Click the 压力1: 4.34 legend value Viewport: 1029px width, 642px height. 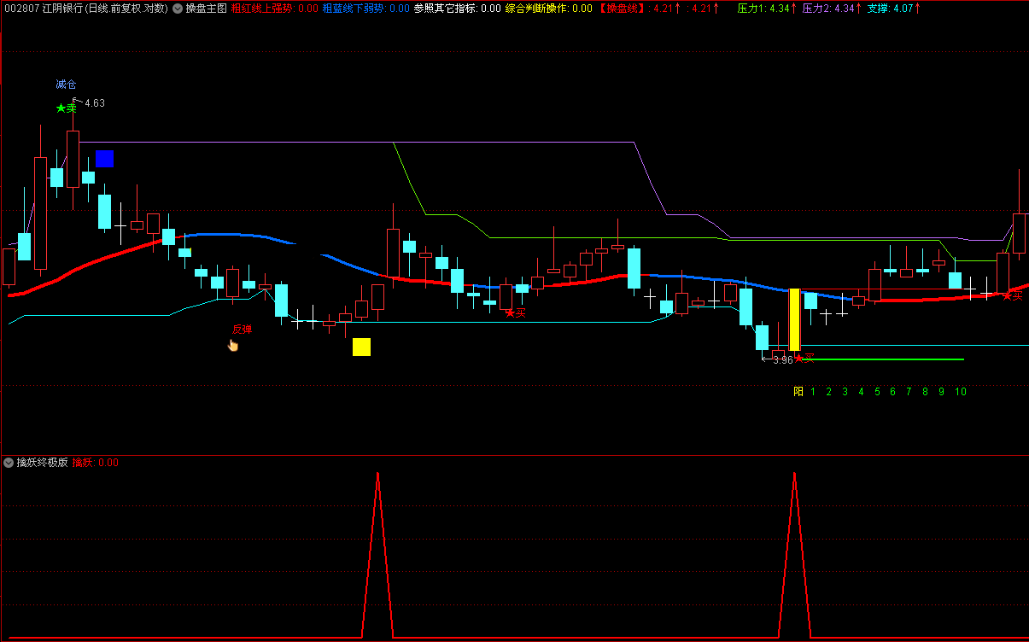767,9
